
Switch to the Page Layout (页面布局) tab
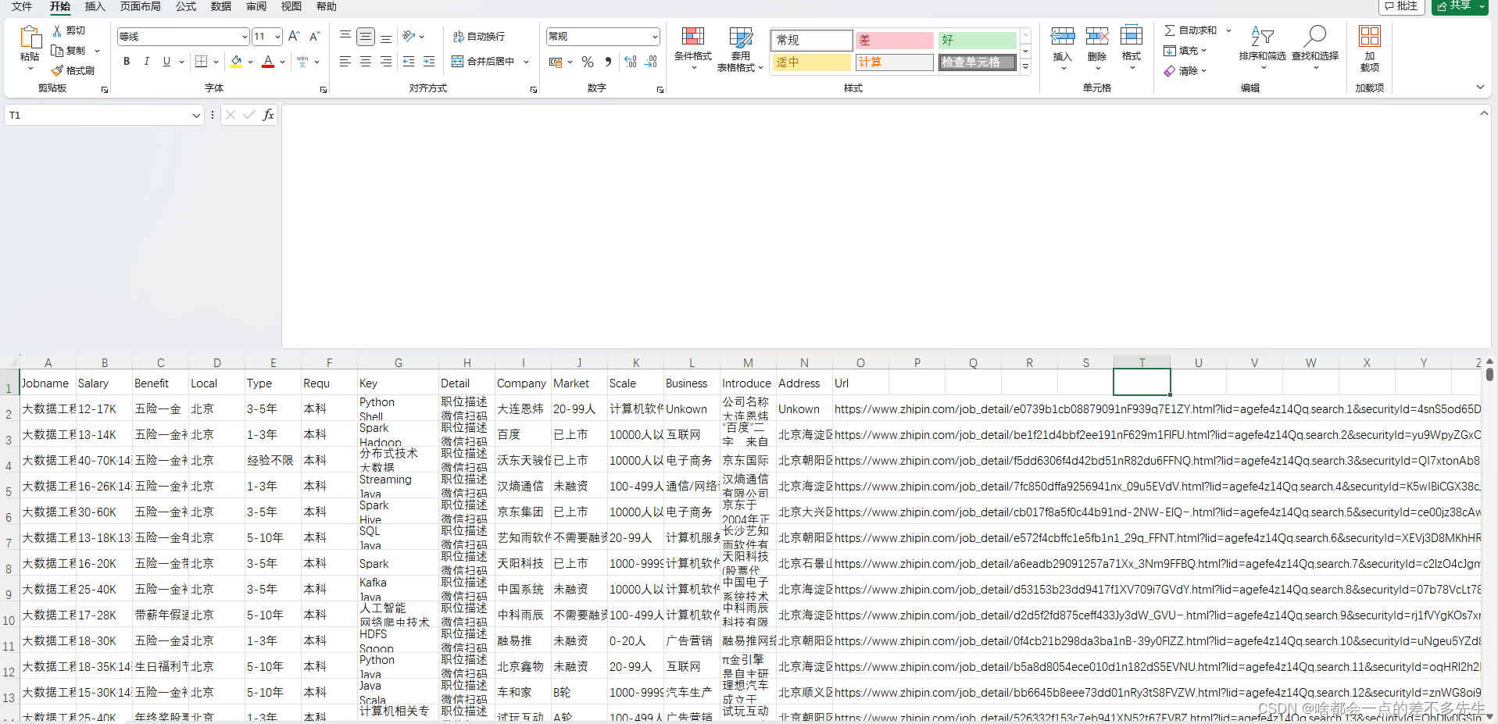141,6
